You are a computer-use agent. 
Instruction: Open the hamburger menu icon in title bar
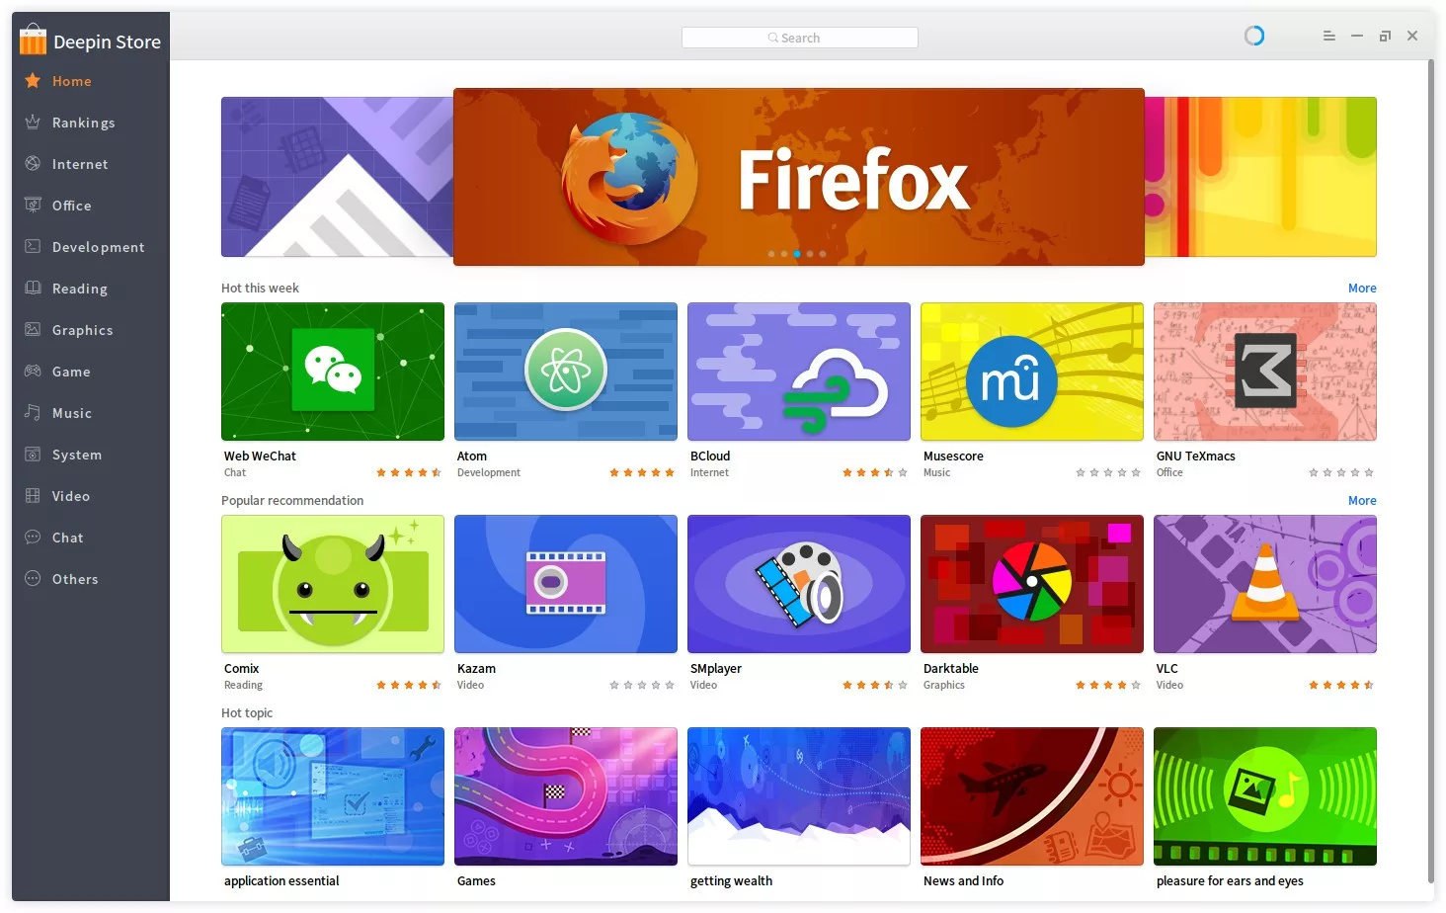(1329, 37)
